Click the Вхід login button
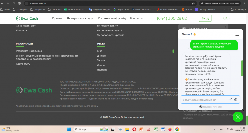248x133 pixels. coord(205,18)
